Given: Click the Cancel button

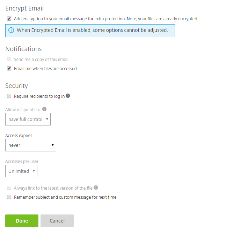Looking at the screenshot, I should (x=57, y=221).
